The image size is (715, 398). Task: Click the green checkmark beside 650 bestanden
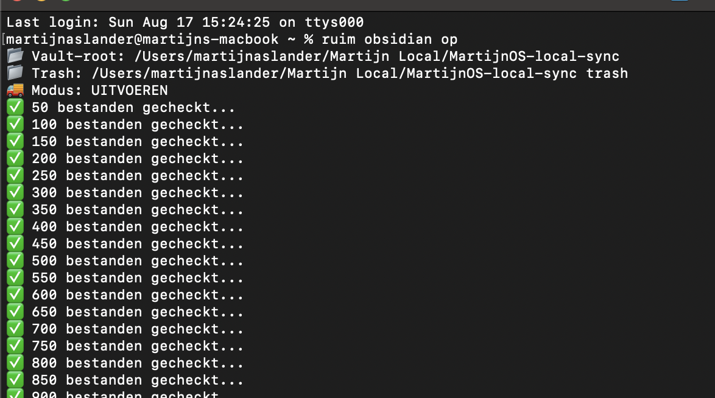coord(15,312)
